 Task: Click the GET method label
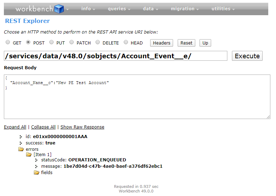17,43
